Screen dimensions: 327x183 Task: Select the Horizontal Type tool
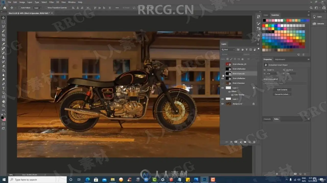coord(4,88)
